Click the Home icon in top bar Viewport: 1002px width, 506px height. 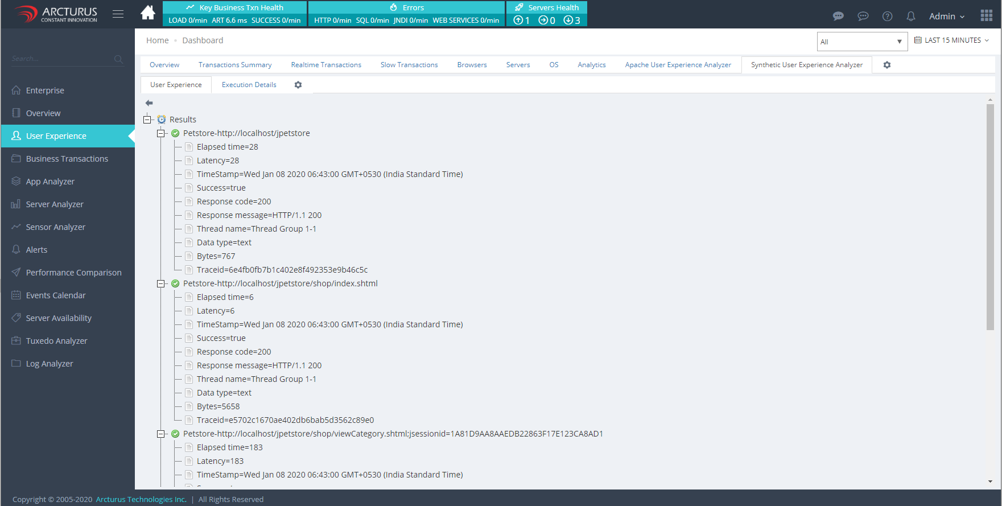pos(148,13)
